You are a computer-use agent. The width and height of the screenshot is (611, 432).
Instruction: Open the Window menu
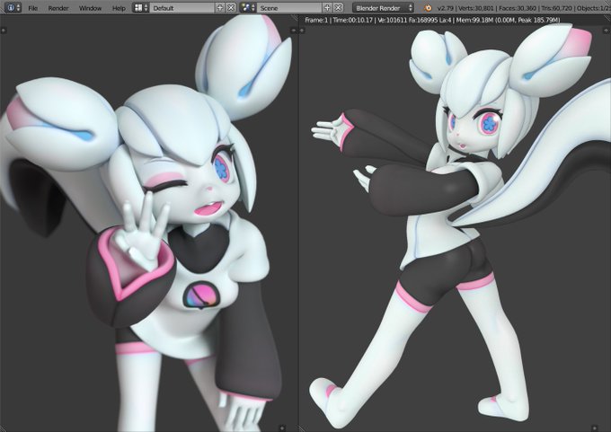[90, 8]
